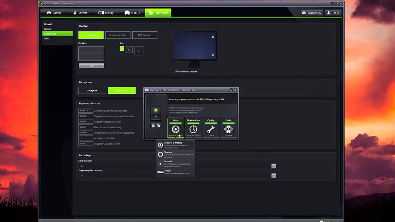Click the Send feedback link

(331, 221)
